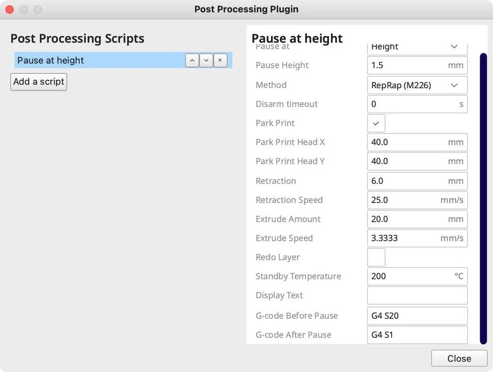Click the Add a script button
Viewport: 493px width, 372px height.
tap(39, 82)
